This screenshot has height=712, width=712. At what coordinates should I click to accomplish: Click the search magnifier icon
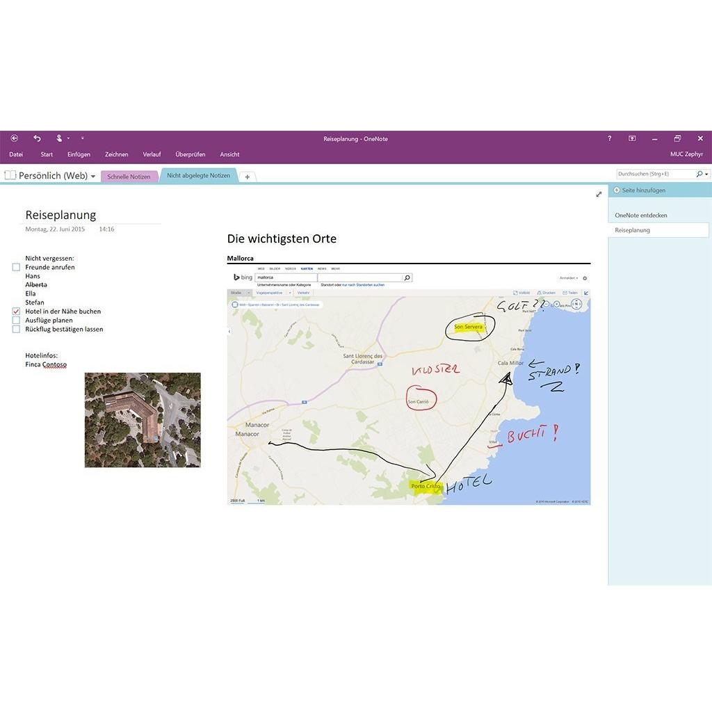(x=699, y=174)
